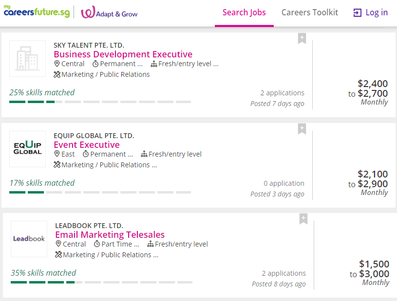Click the Log in button

(371, 13)
